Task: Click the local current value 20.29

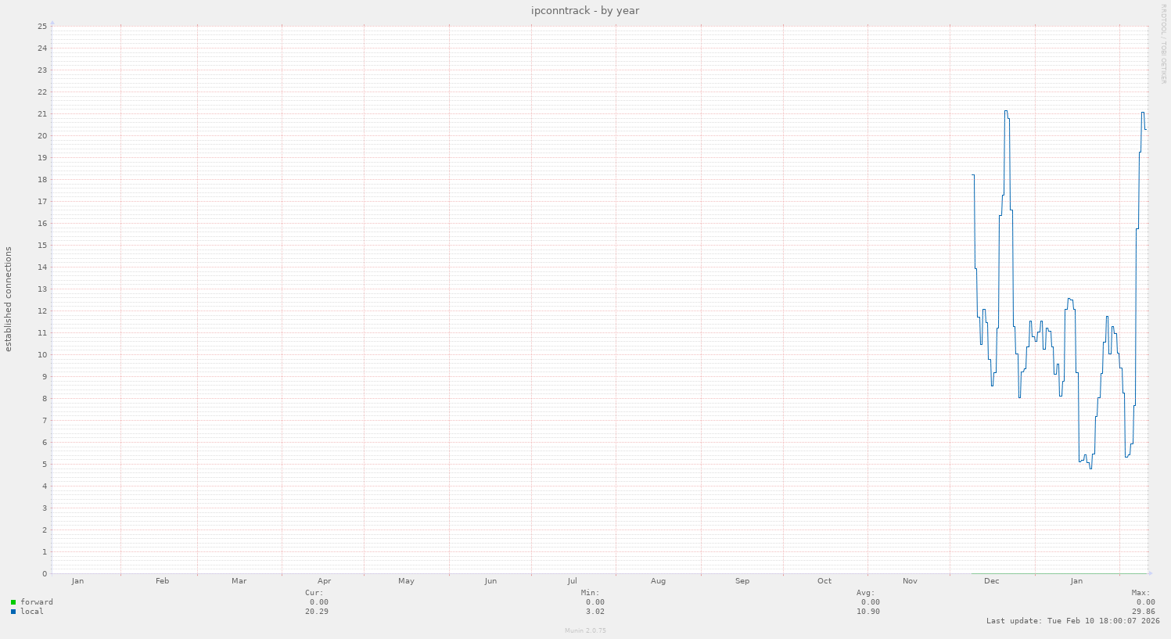Action: click(316, 612)
